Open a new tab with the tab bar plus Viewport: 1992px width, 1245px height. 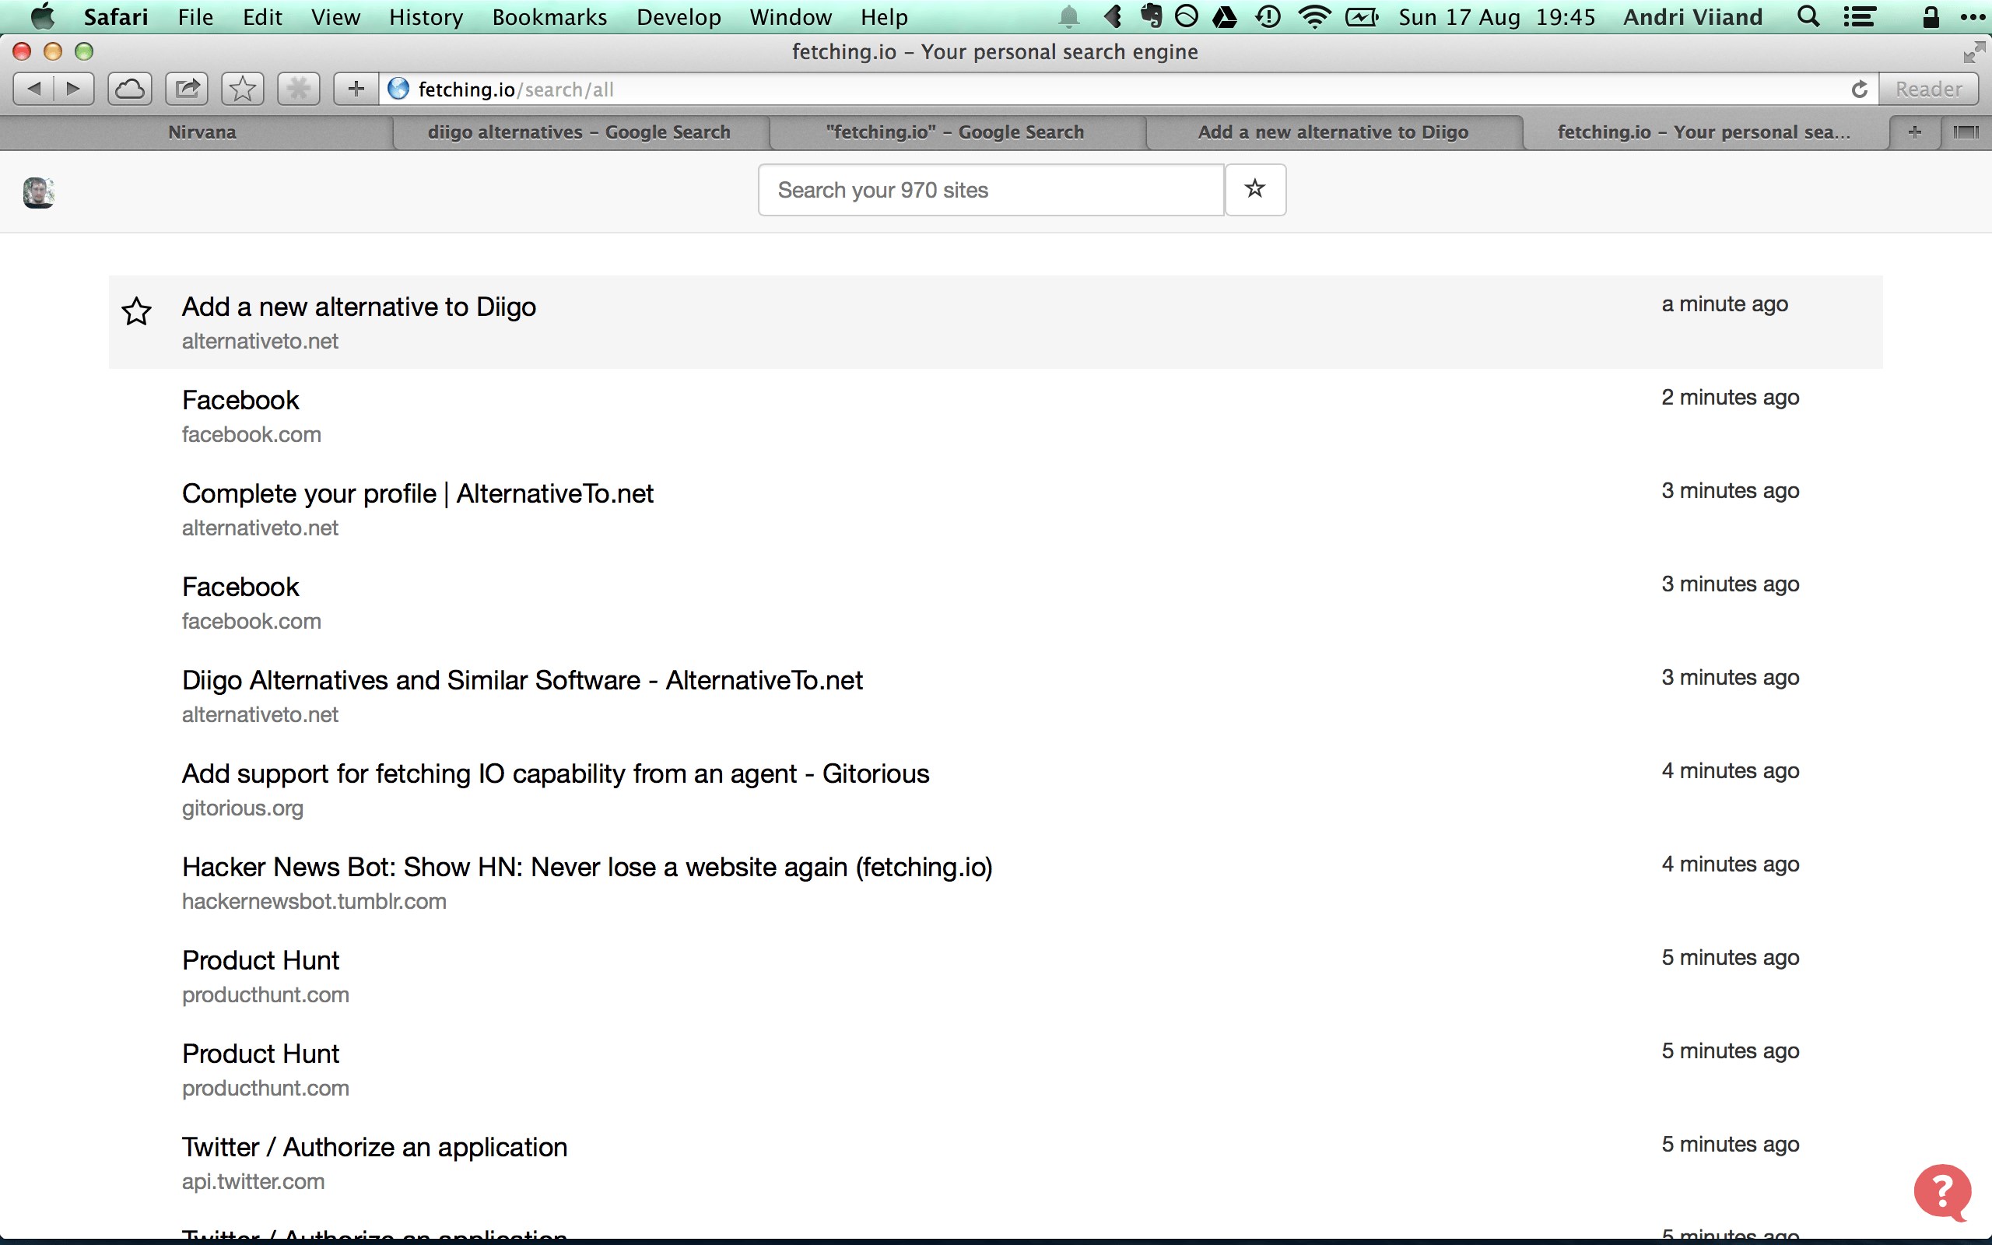click(1915, 132)
